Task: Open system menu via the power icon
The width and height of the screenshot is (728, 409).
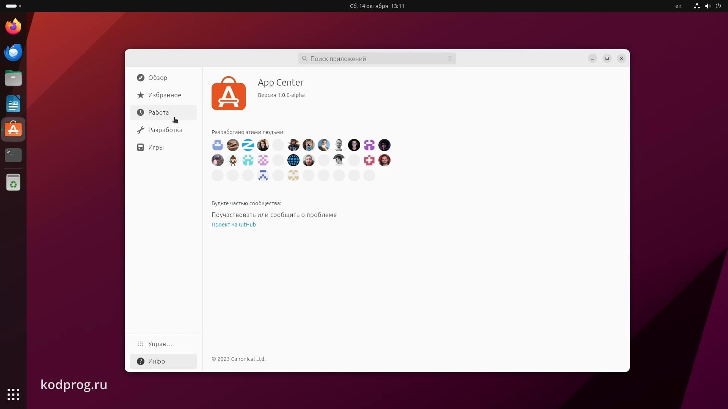Action: point(718,6)
